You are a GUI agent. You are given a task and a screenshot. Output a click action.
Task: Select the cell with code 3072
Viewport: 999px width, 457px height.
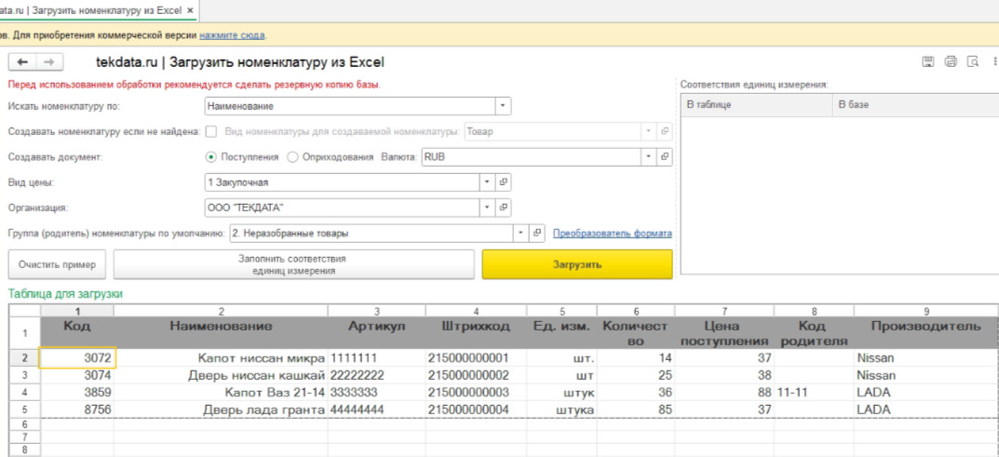(77, 357)
